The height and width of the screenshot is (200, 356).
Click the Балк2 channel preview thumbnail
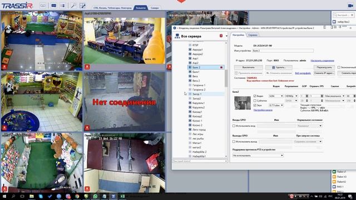click(243, 103)
